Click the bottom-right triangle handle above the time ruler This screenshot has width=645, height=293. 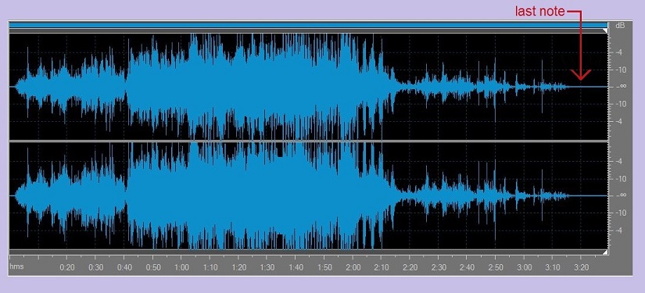tap(604, 252)
